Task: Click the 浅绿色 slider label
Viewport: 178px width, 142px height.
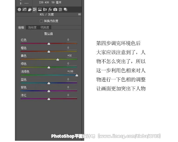Action: [25, 72]
